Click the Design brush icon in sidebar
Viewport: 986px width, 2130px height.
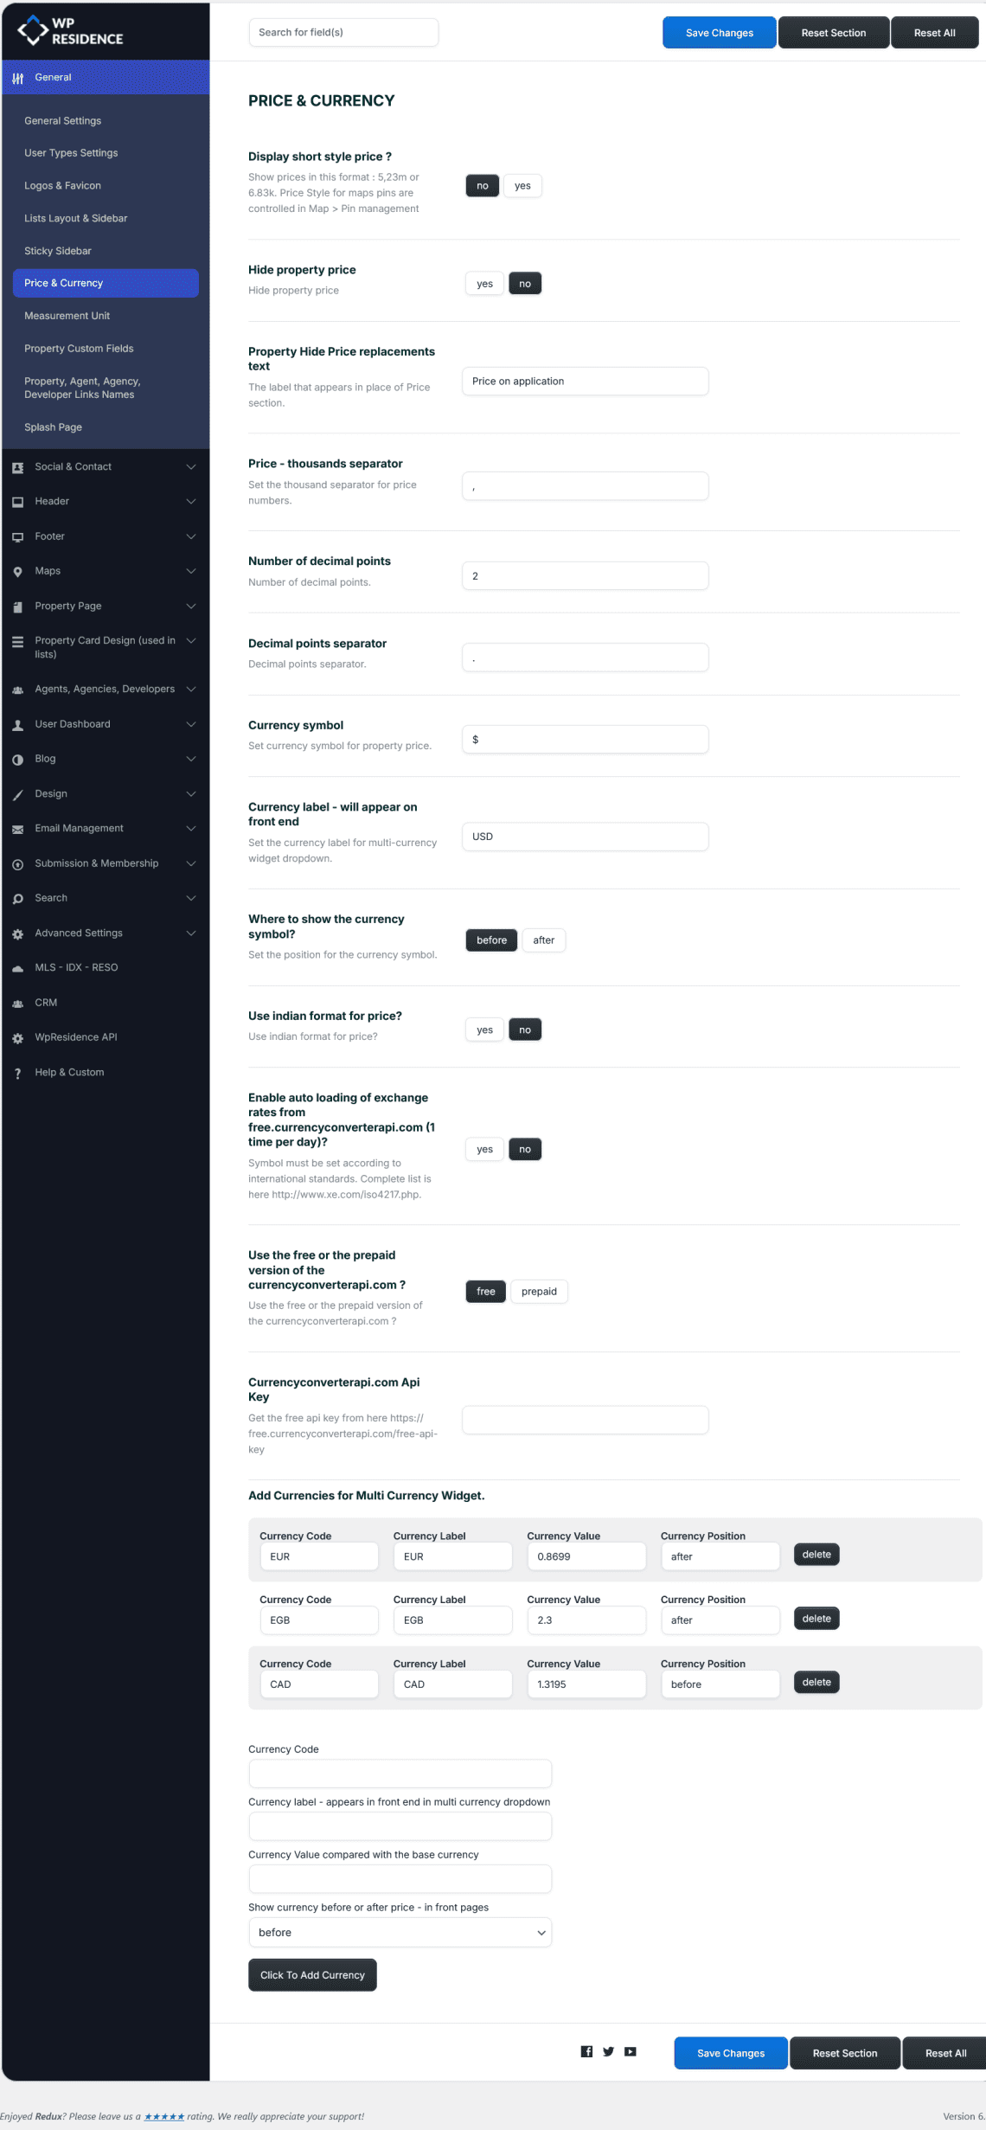17,794
